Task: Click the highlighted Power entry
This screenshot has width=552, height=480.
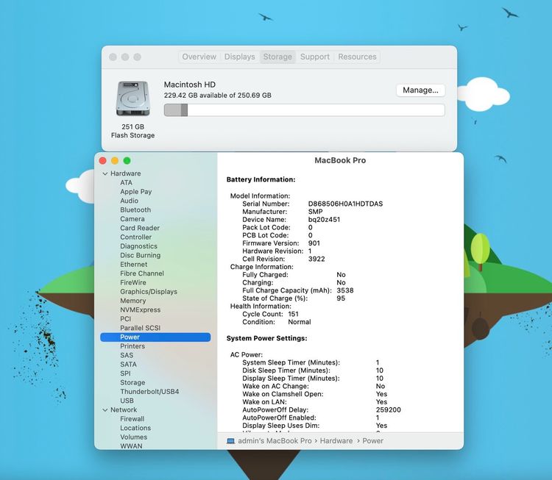Action: (155, 337)
